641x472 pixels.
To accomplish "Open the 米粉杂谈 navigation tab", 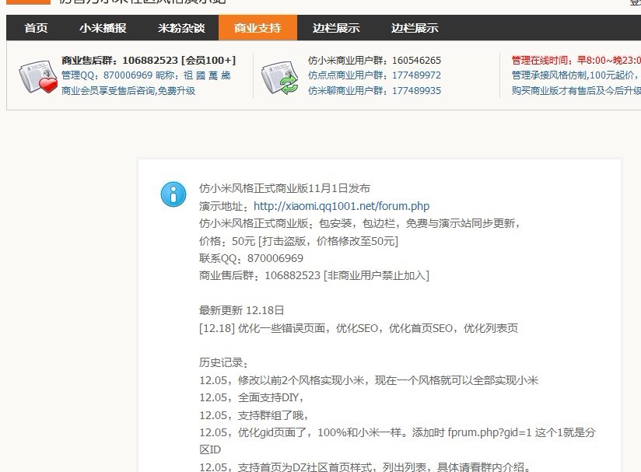I will [181, 28].
